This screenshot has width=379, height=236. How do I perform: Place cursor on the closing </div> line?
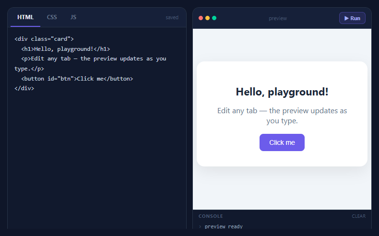(x=24, y=88)
